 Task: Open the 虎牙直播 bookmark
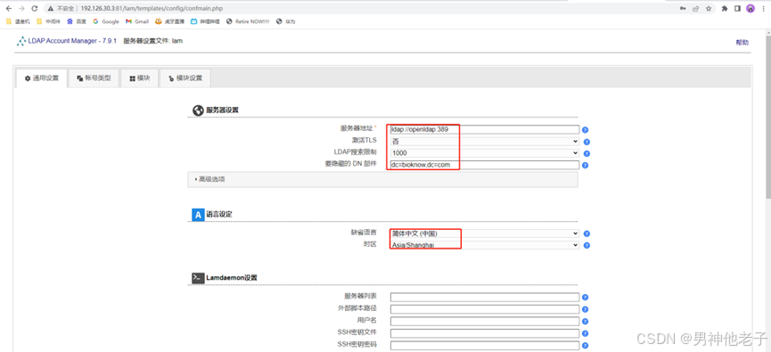[x=169, y=21]
